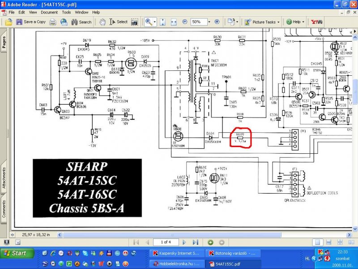Select the Hand tool
The width and height of the screenshot is (358, 269).
point(102,22)
